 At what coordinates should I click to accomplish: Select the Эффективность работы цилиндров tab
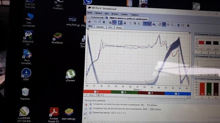pos(126,18)
